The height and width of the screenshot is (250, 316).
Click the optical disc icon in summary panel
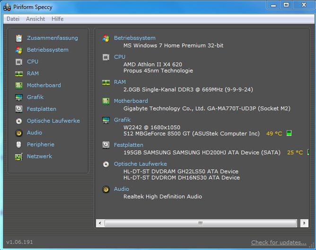[106, 164]
